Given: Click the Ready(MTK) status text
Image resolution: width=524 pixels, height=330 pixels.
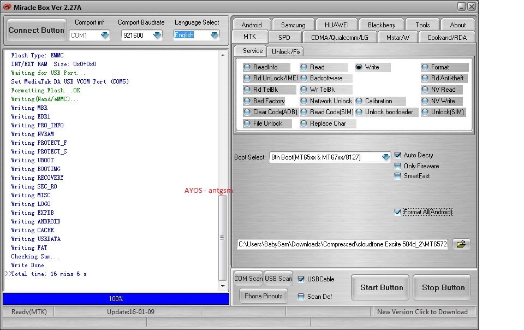Looking at the screenshot, I should (x=29, y=312).
